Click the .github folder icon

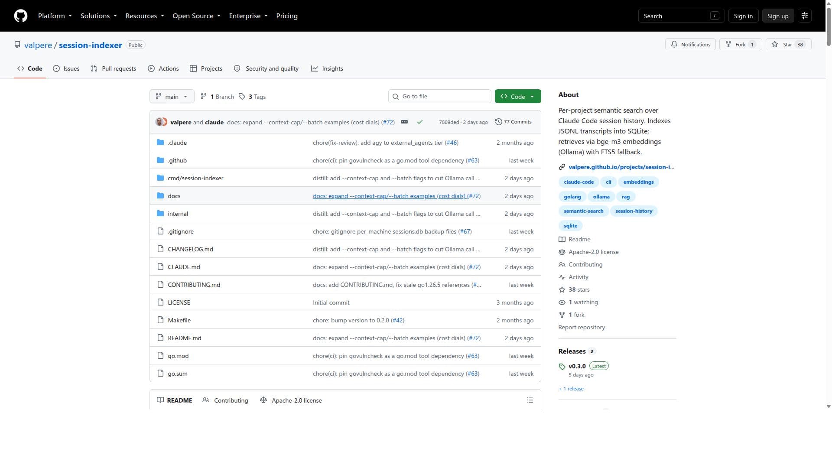pos(160,160)
